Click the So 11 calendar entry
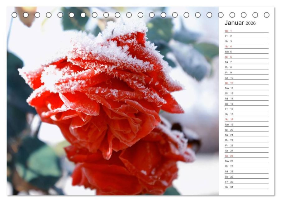Viewport: 281px width, 202px height. coord(247,83)
